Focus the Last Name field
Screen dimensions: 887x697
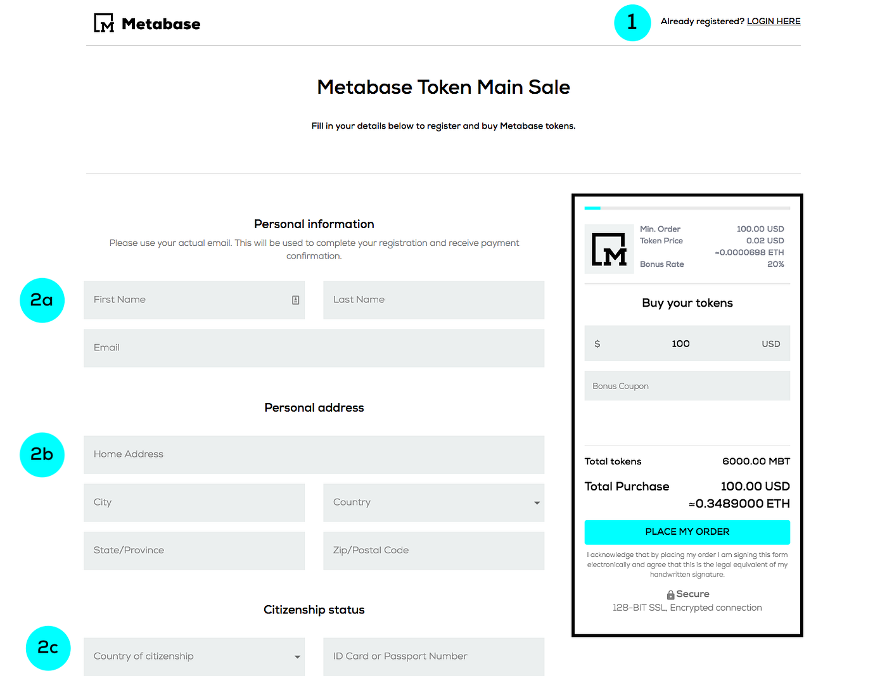pos(434,300)
